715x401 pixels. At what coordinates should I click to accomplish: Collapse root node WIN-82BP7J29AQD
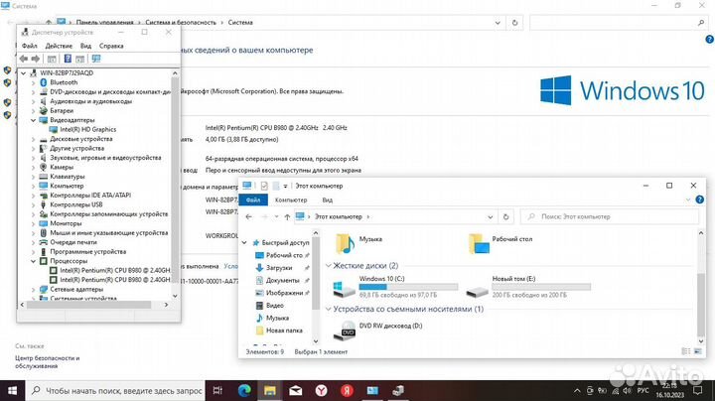tap(23, 72)
